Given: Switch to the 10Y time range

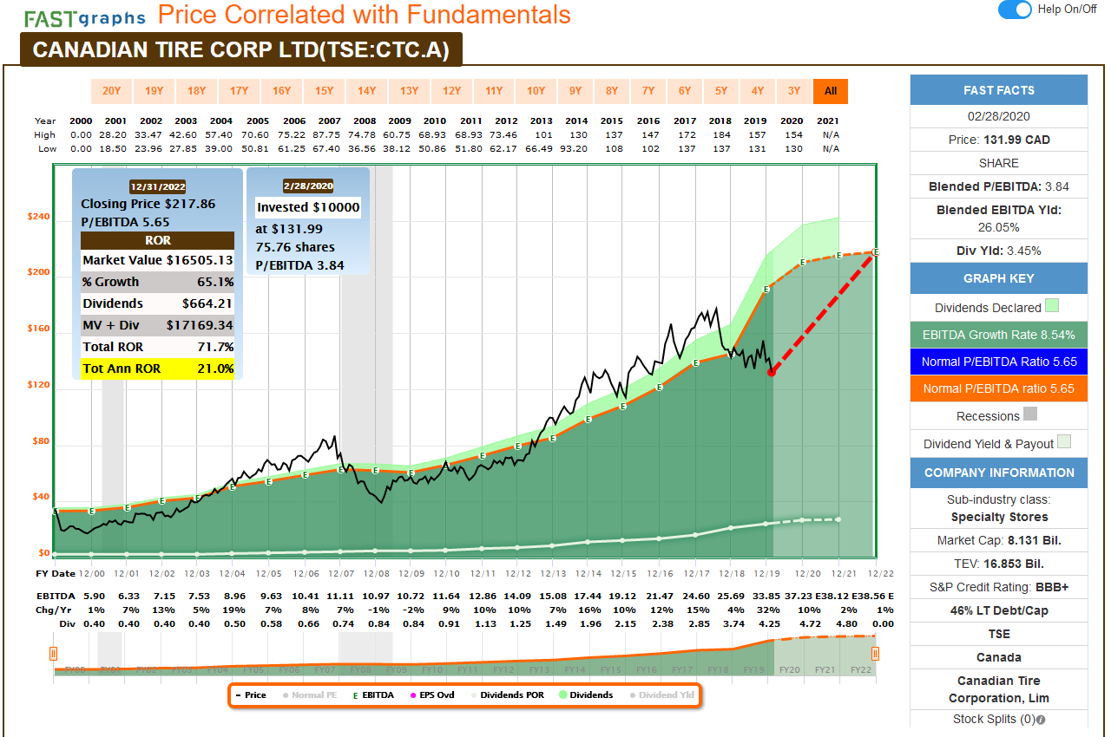Looking at the screenshot, I should [x=536, y=91].
